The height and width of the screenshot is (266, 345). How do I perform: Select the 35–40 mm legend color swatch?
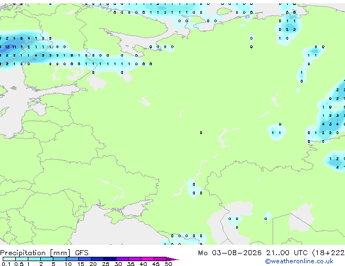point(135,259)
